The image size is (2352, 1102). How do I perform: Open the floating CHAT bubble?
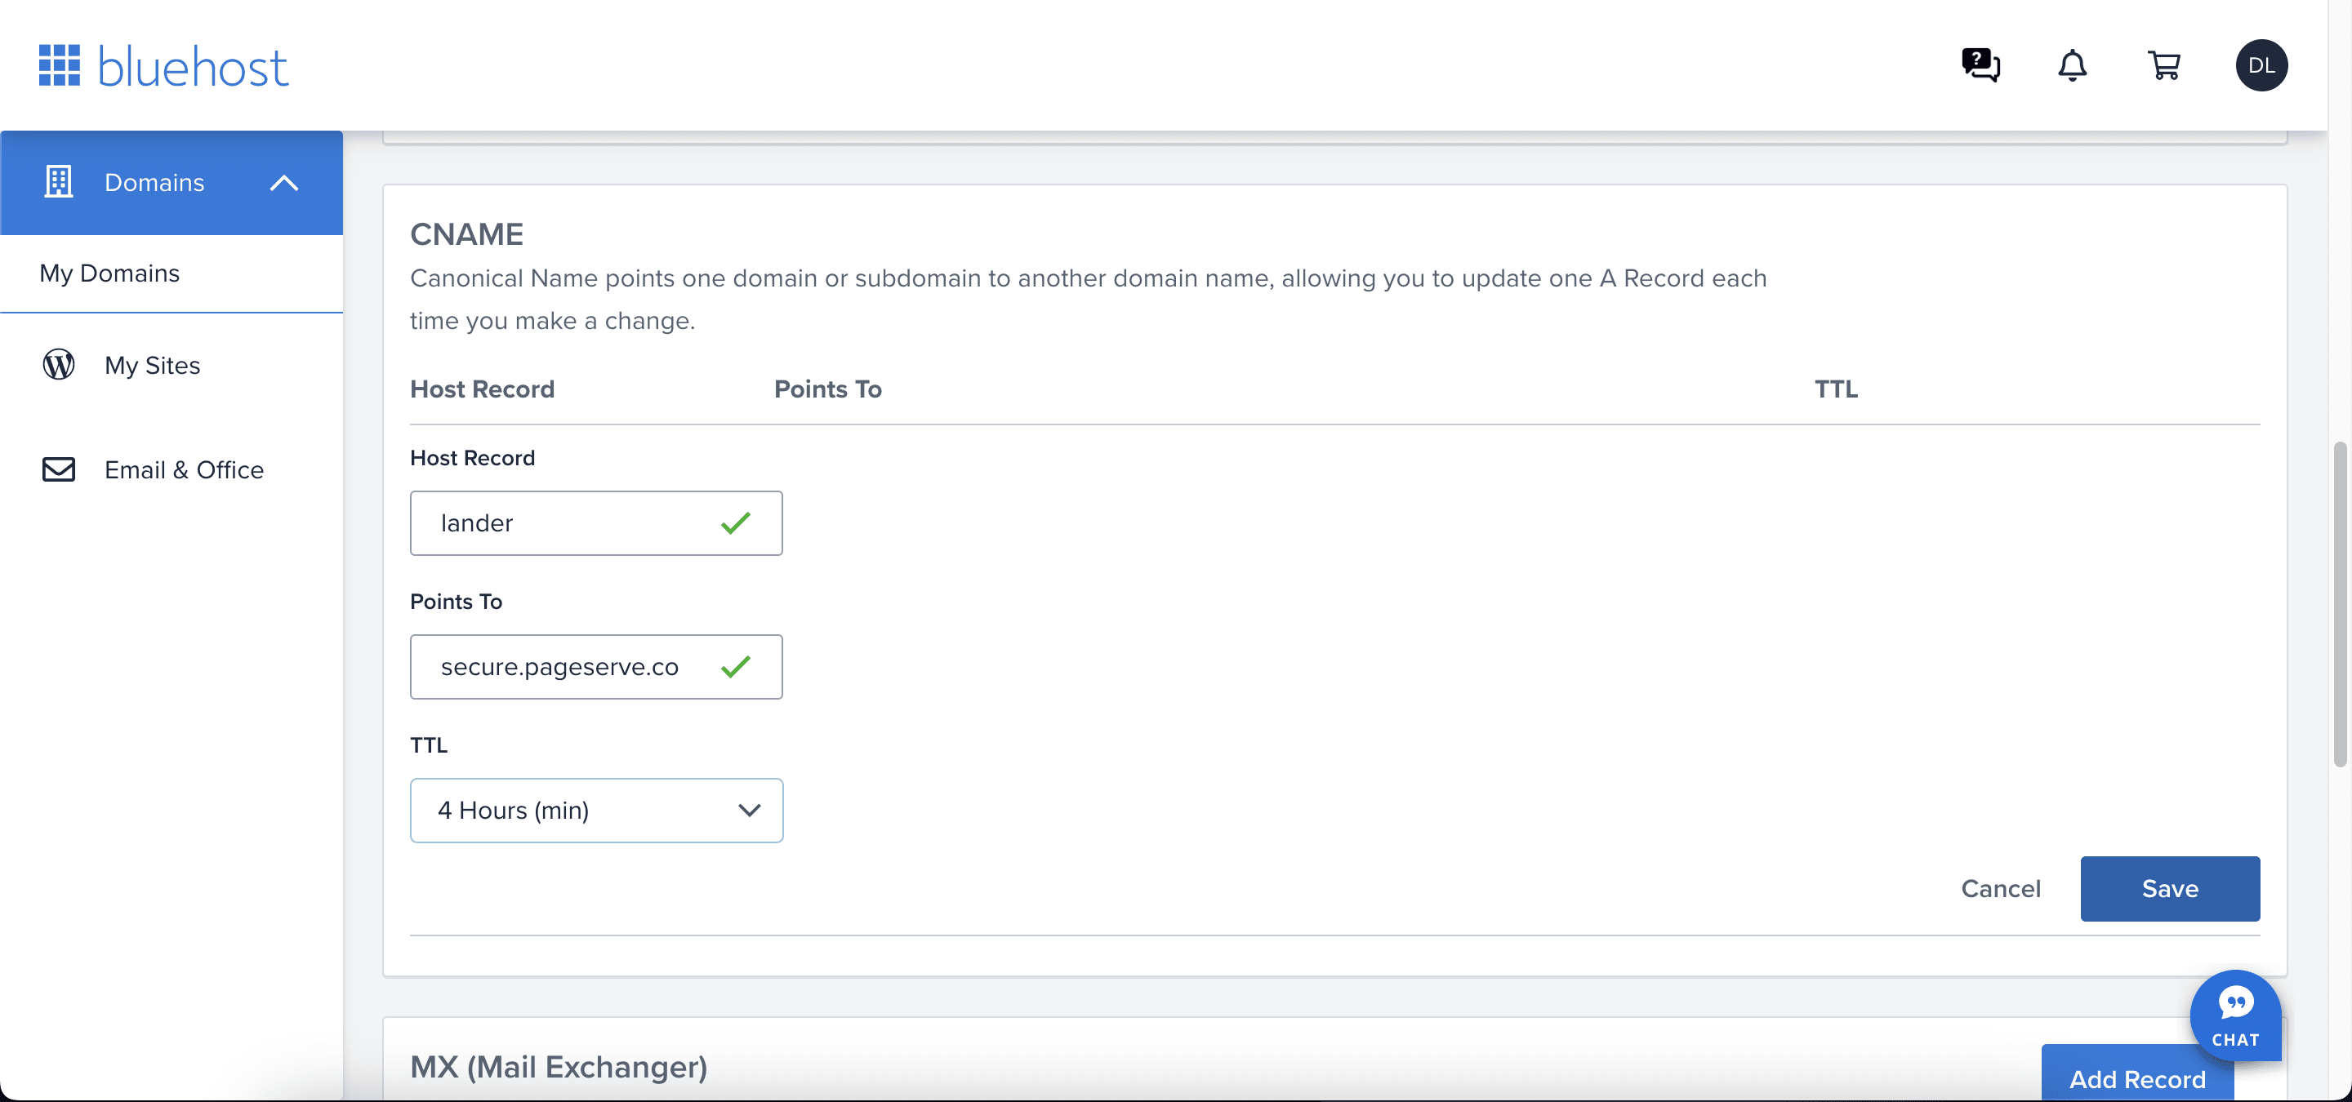pyautogui.click(x=2234, y=1015)
